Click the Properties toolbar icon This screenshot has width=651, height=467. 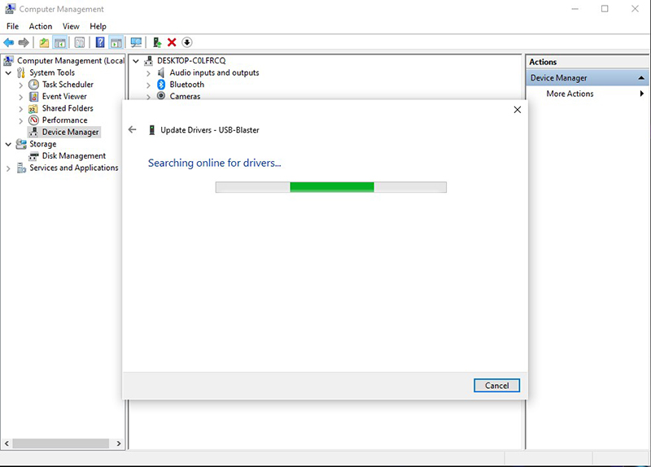(x=80, y=42)
